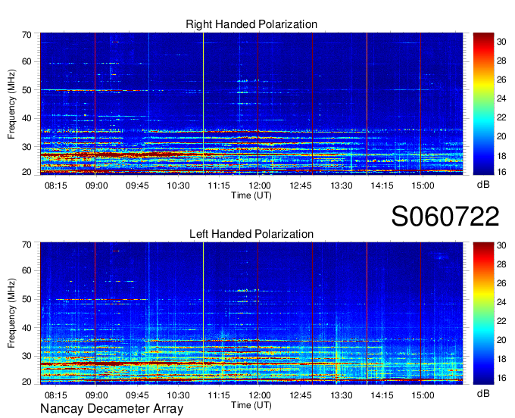Click the "Left Handed Polarization" plot title

[x=251, y=234]
